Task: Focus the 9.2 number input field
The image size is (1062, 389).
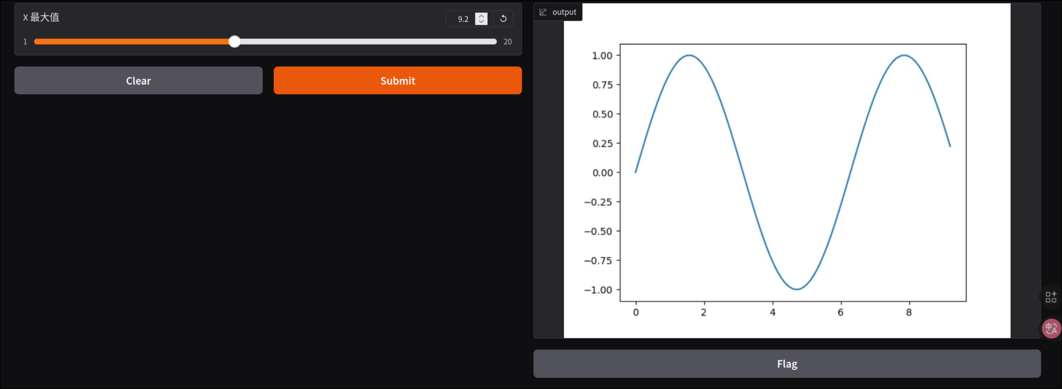Action: [462, 19]
